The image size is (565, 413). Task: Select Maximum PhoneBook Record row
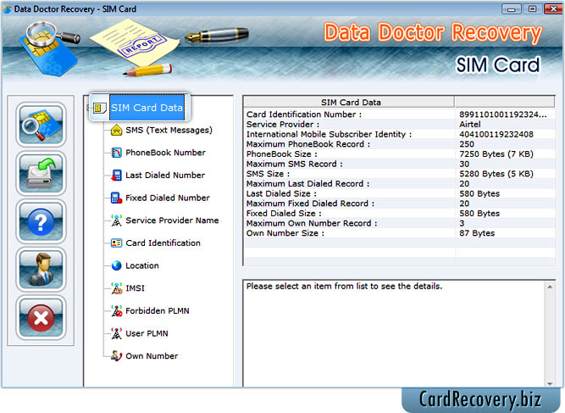pyautogui.click(x=400, y=144)
